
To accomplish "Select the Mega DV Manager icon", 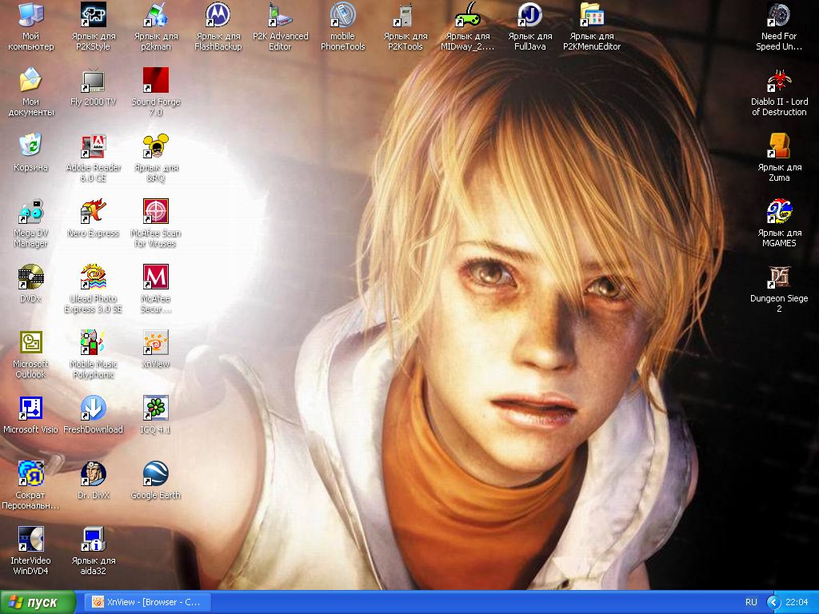I will [x=30, y=211].
